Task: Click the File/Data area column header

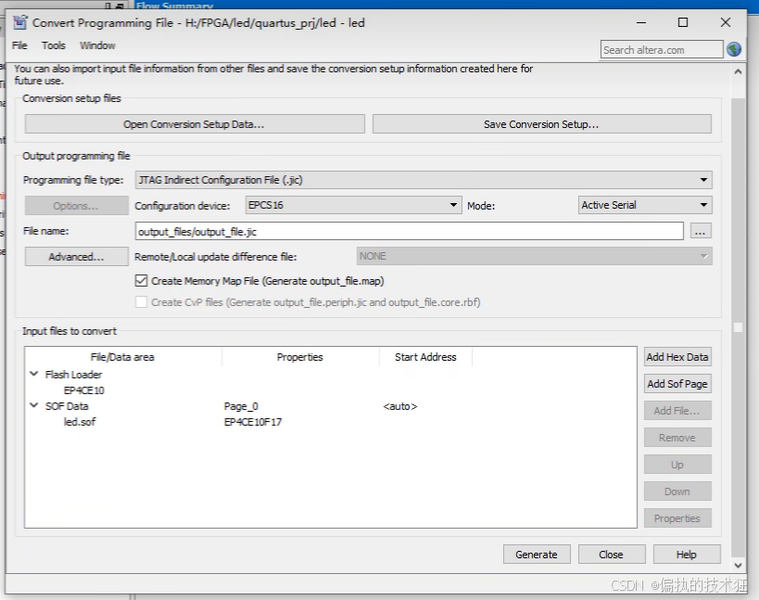Action: [x=122, y=357]
